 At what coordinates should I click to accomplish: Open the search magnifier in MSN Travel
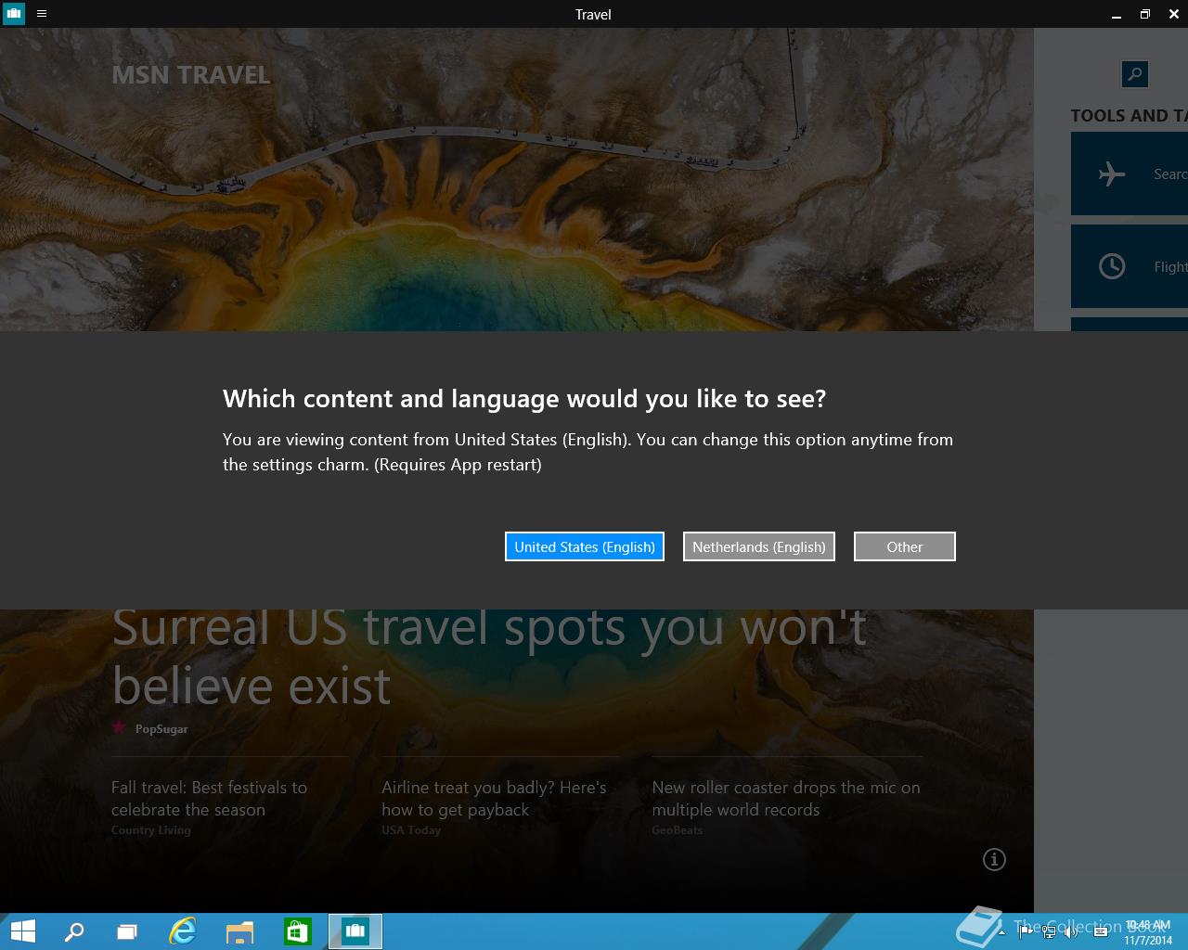(1134, 74)
